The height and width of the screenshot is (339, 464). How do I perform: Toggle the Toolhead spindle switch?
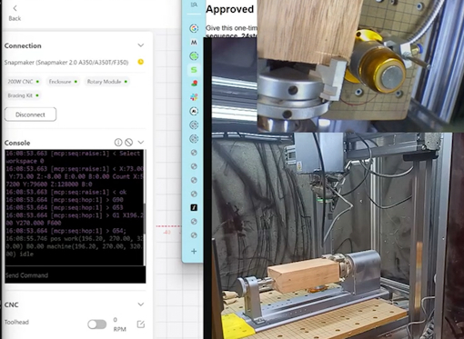click(x=97, y=324)
